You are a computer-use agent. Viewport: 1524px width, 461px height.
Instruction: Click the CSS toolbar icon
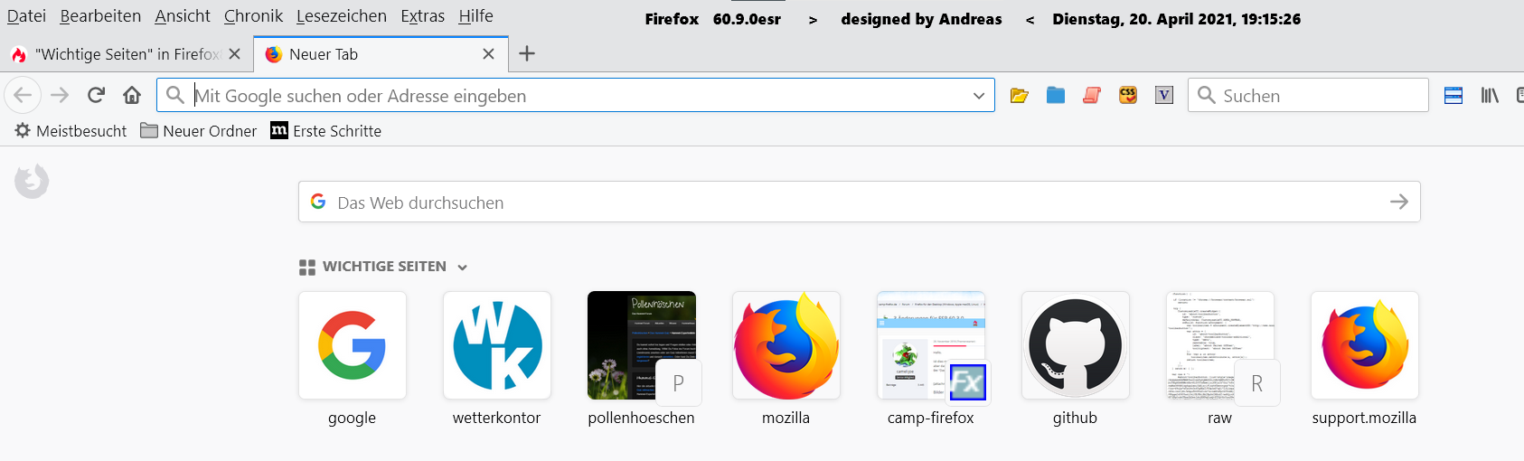click(1127, 95)
